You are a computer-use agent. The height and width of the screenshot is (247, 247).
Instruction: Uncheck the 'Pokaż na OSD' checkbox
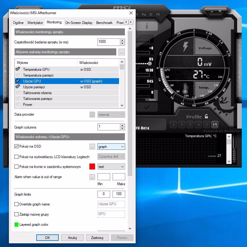(x=17, y=147)
